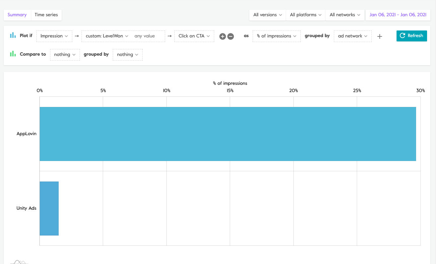The image size is (436, 264).
Task: Click the 25% axis tick label
Action: (x=357, y=91)
